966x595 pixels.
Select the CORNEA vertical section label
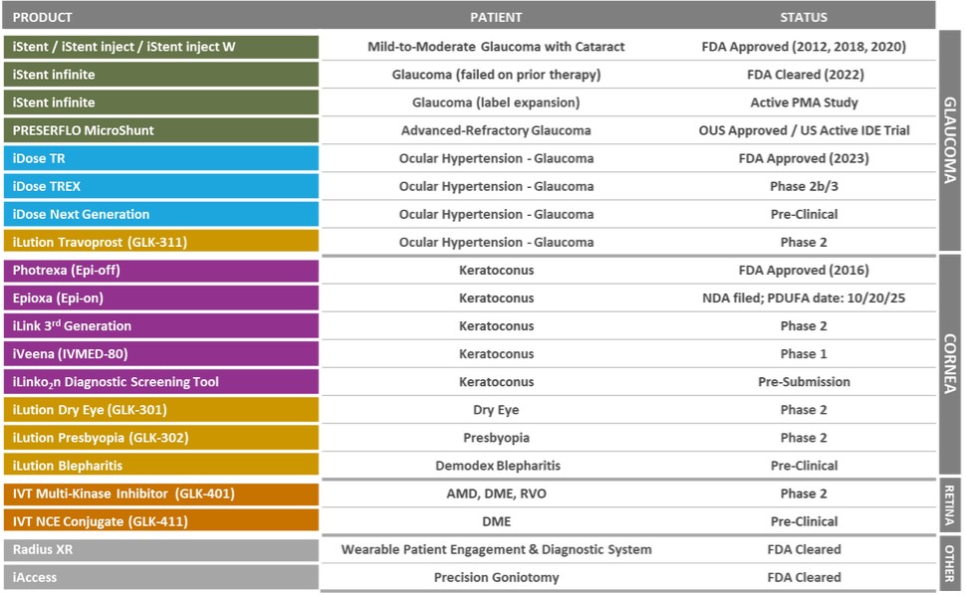pos(949,365)
